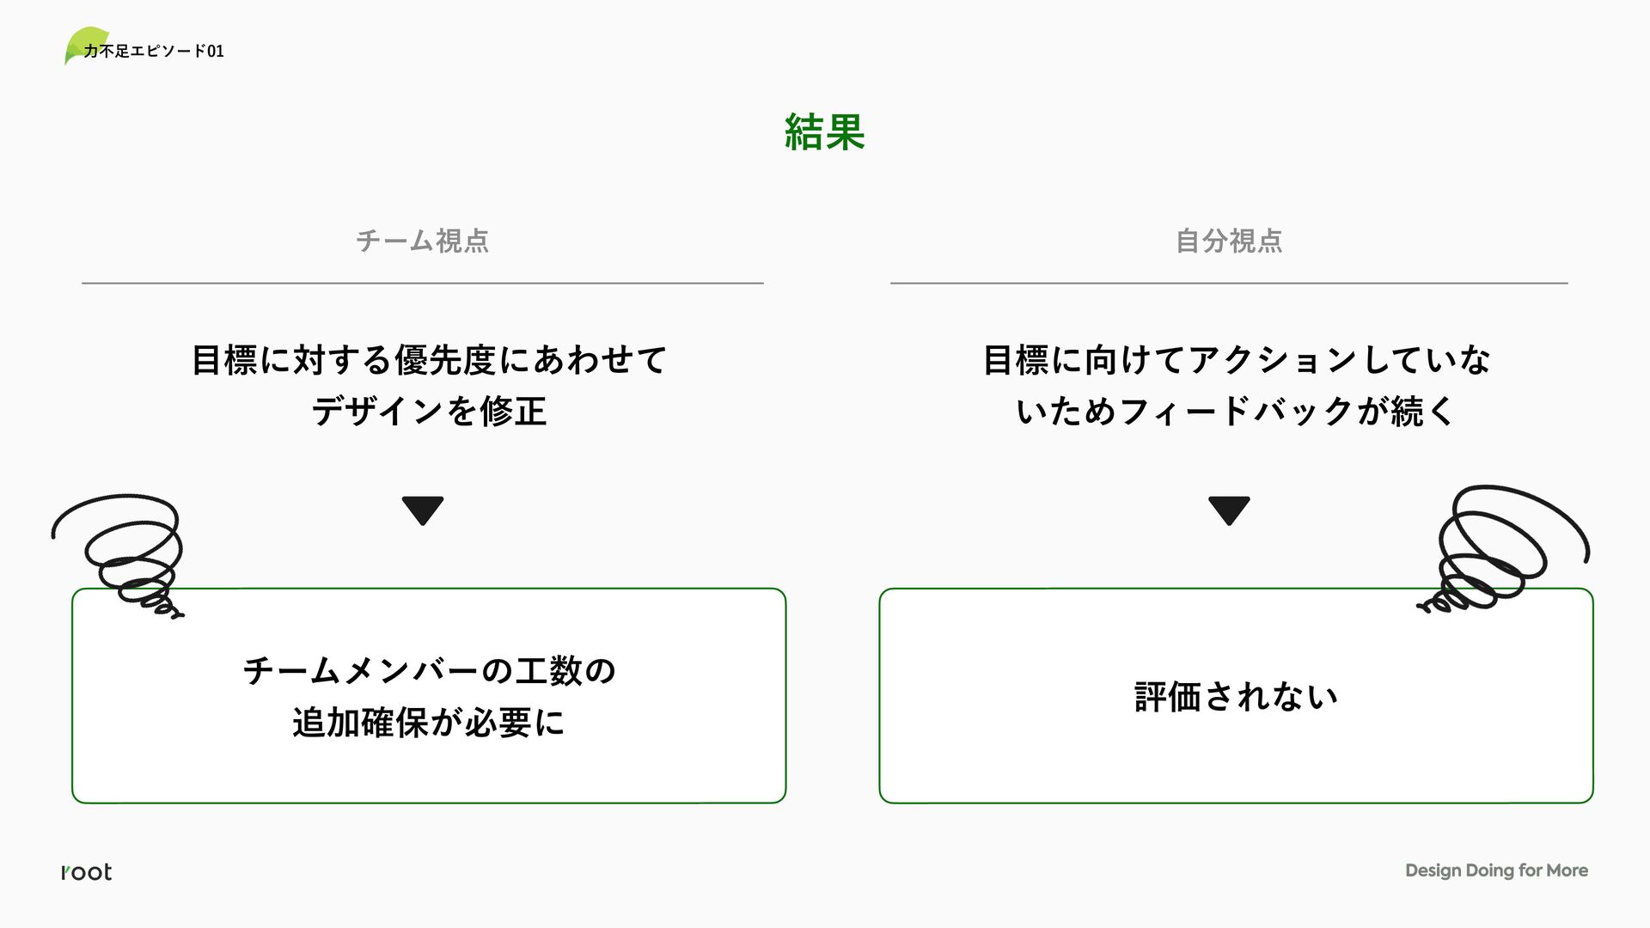Screen dimensions: 1650x928
Task: Click the 目標に向けてアクションしていな text line
Action: tap(1236, 360)
